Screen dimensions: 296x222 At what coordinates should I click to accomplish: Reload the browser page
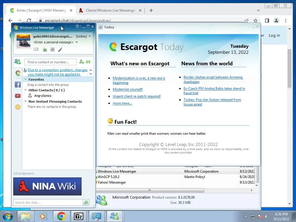coord(29,21)
